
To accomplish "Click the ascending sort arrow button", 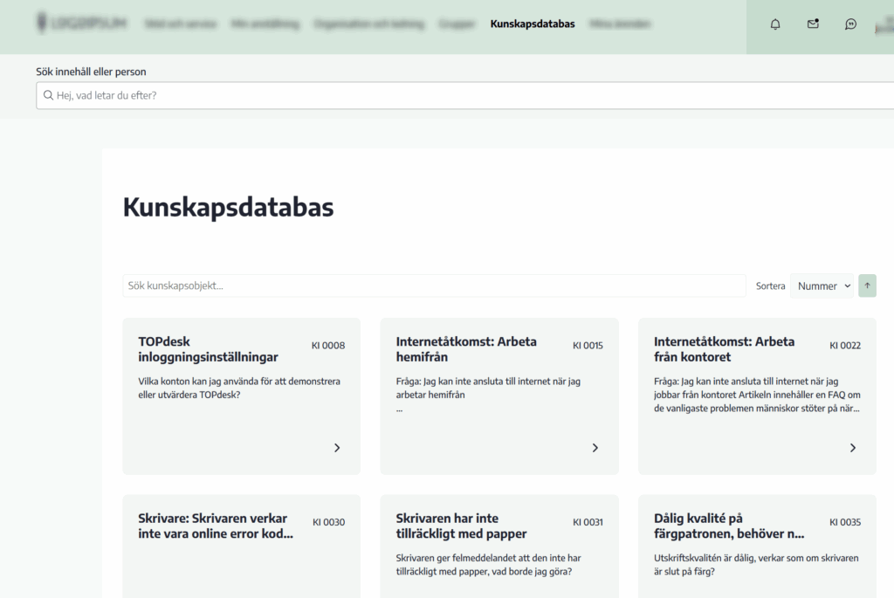I will pos(867,285).
